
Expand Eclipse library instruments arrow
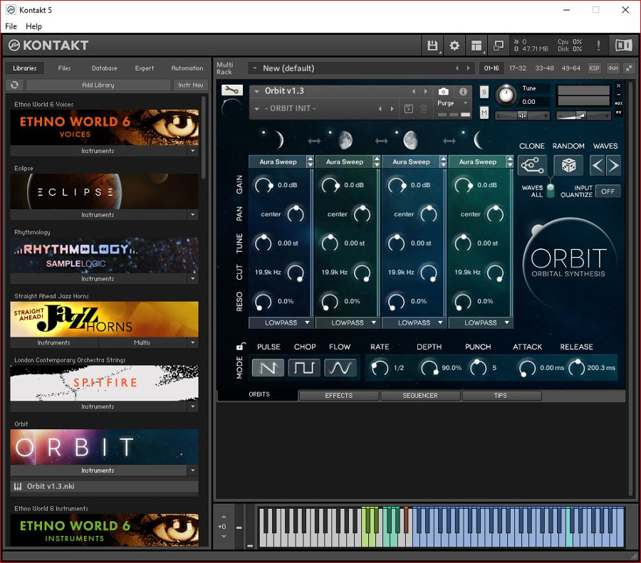coord(192,214)
